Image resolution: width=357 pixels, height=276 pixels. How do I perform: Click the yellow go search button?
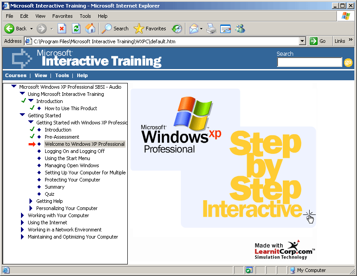pyautogui.click(x=348, y=62)
